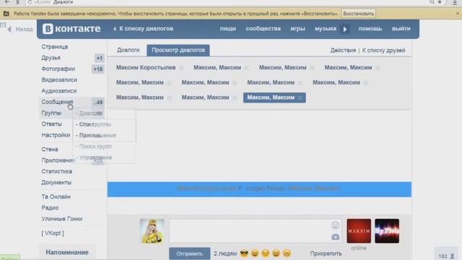This screenshot has width=462, height=260.
Task: Click the MAKSIM participant avatar
Action: pos(359,231)
